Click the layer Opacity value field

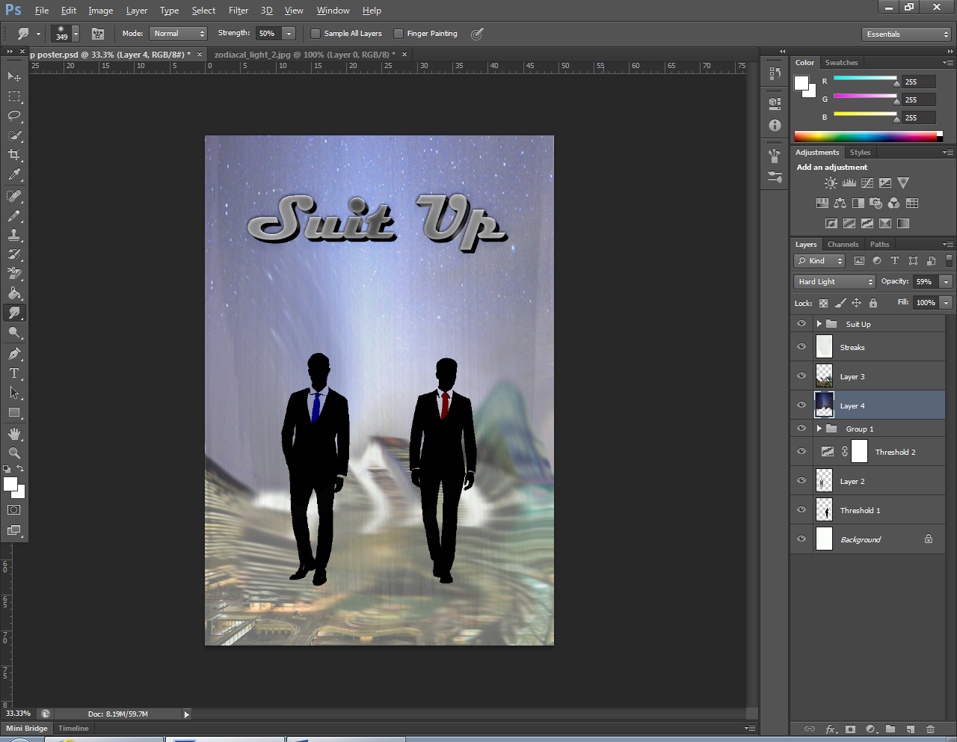925,282
